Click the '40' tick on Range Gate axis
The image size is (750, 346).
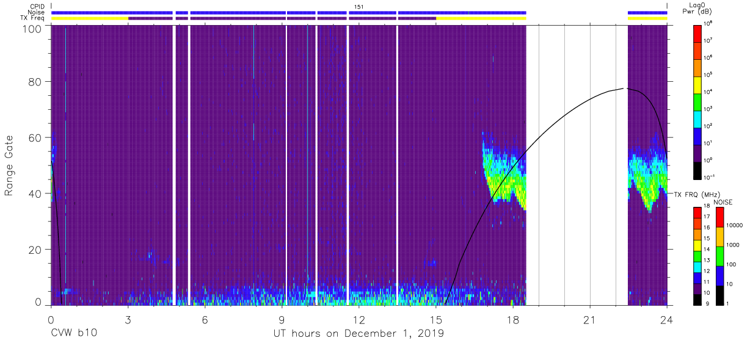(34, 193)
